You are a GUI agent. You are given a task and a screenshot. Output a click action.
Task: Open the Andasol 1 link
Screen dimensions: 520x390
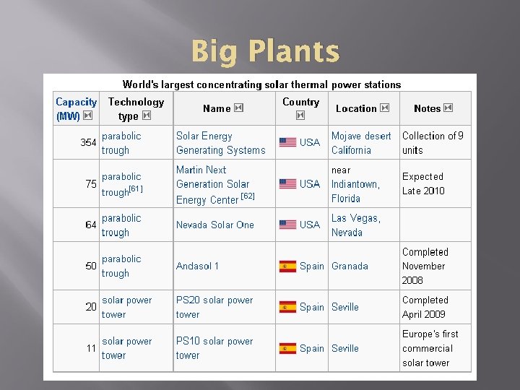pos(197,266)
